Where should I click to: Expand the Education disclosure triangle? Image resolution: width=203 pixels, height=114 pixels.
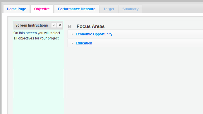(x=72, y=43)
